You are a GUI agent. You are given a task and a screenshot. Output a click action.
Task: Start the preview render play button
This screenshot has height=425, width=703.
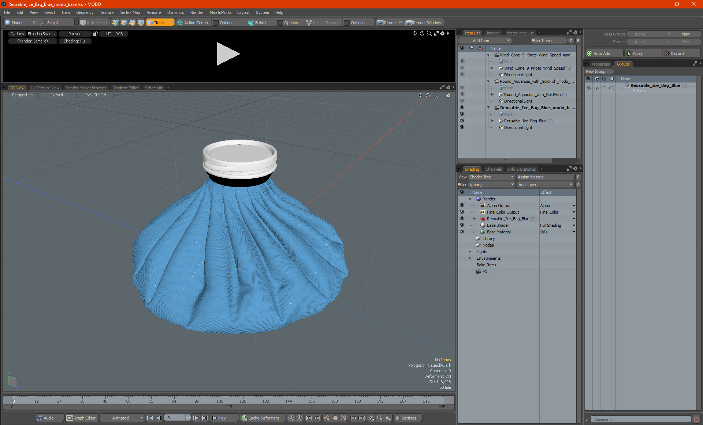228,54
